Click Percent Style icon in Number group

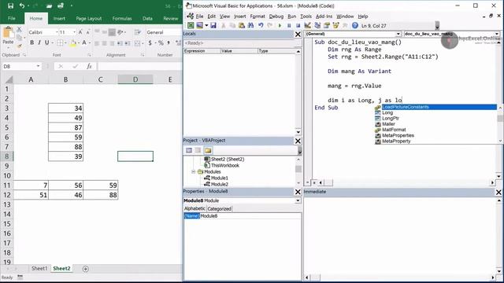tap(161, 42)
